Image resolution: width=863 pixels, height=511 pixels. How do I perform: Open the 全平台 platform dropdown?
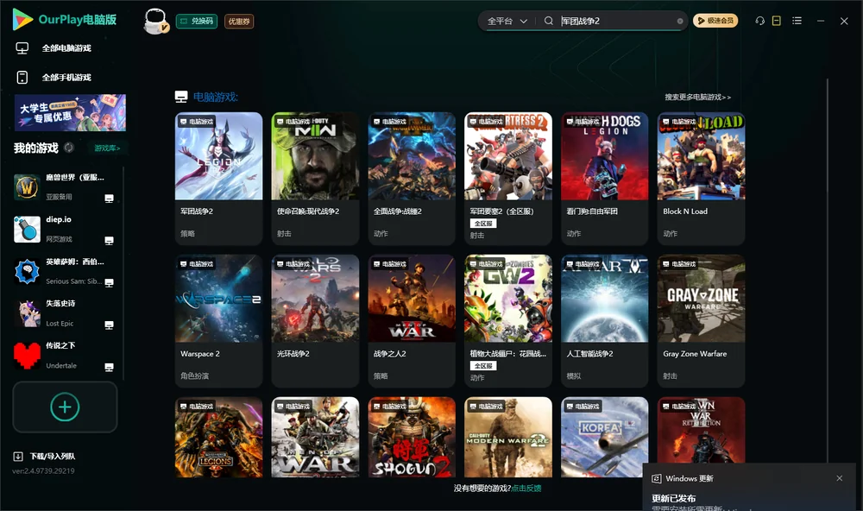click(507, 21)
